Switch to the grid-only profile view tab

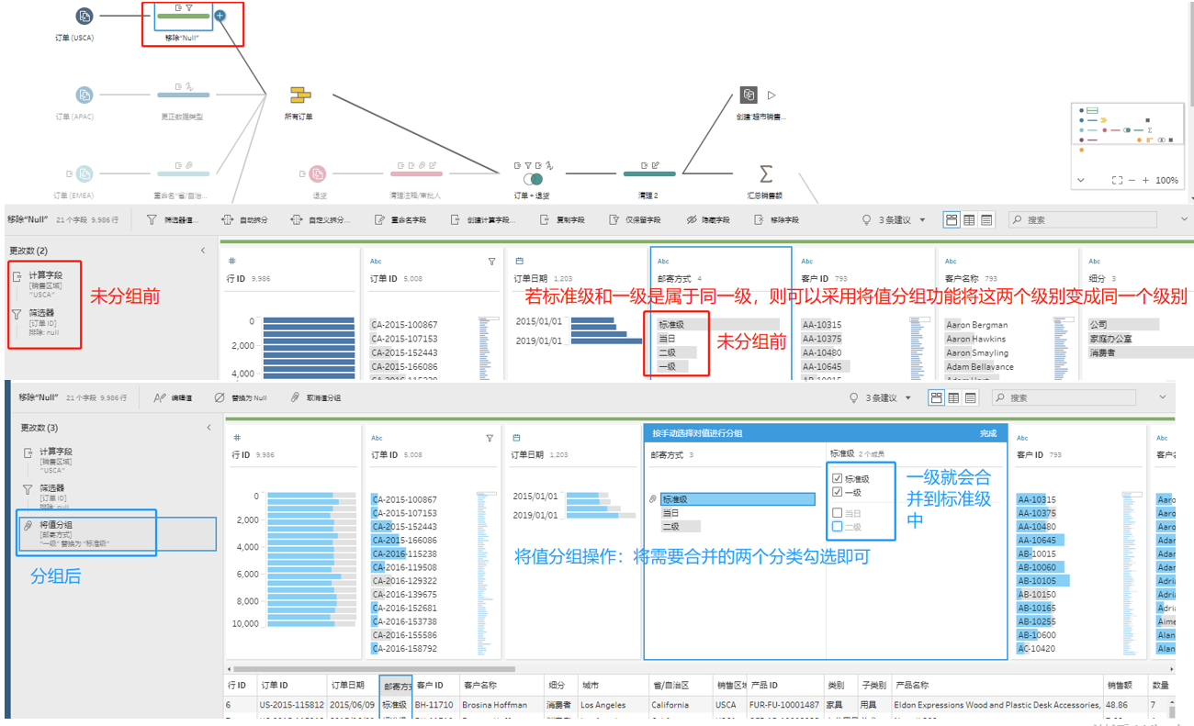click(968, 219)
